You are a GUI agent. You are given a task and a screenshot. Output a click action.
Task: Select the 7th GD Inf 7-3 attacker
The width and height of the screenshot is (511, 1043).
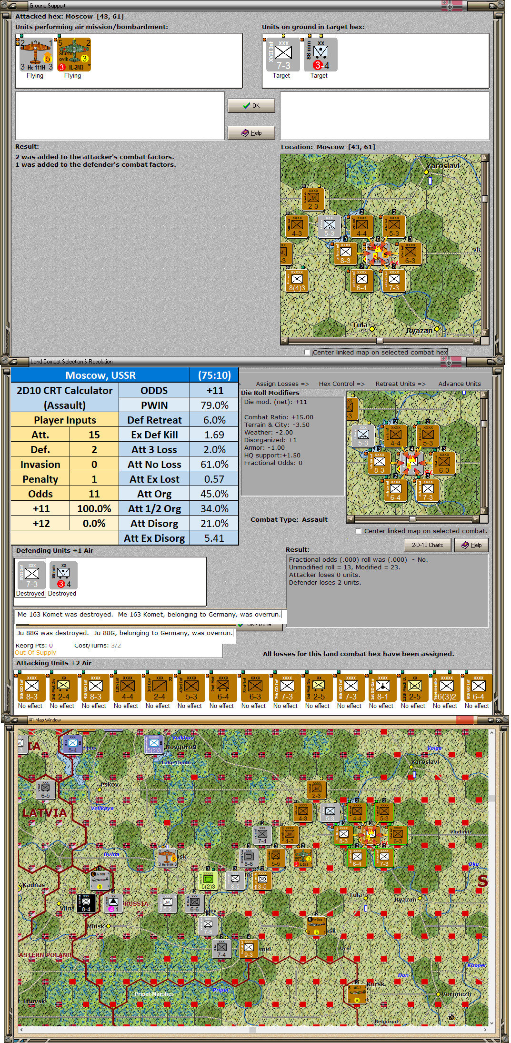(x=286, y=688)
